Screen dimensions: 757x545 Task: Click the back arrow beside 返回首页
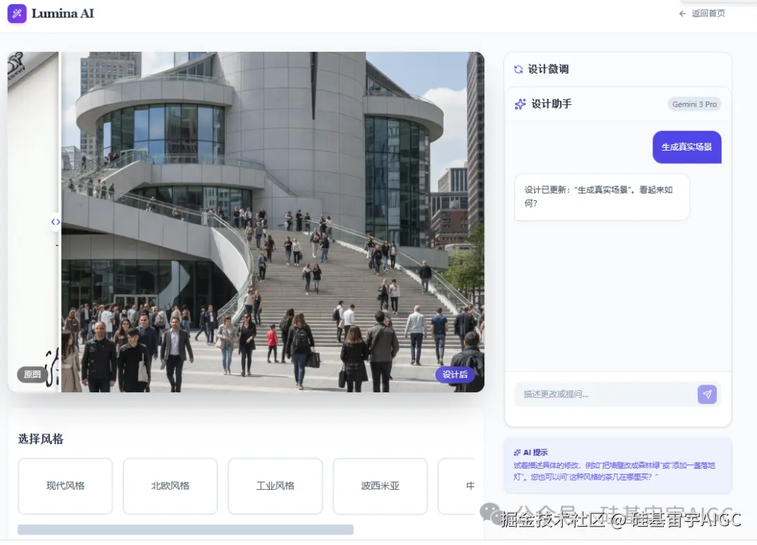click(681, 13)
